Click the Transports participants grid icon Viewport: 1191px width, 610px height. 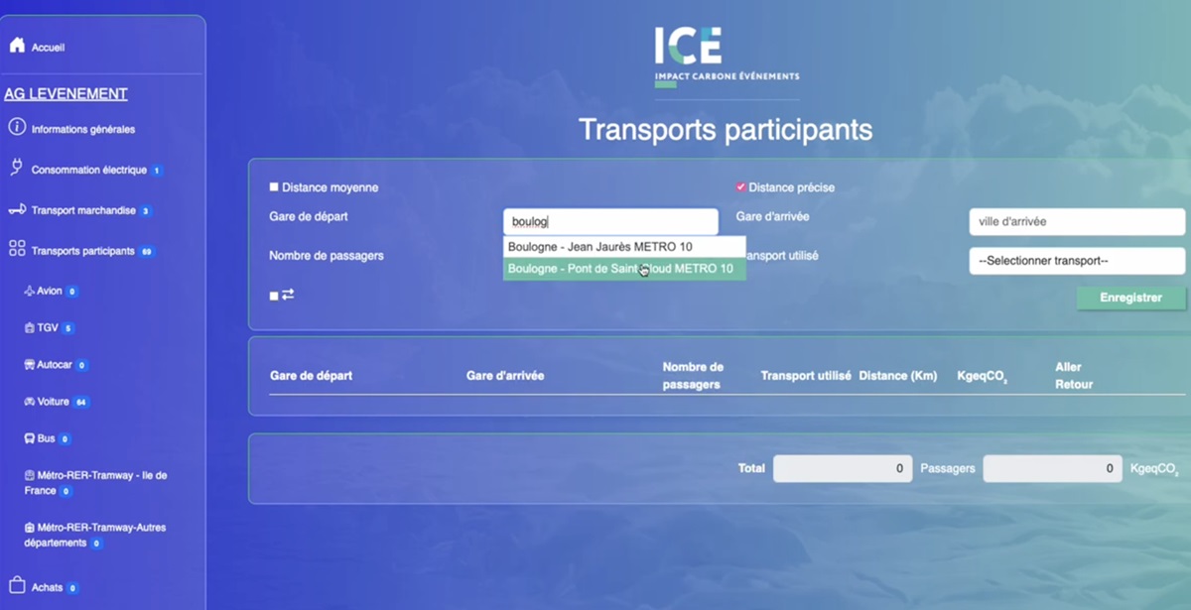coord(17,250)
